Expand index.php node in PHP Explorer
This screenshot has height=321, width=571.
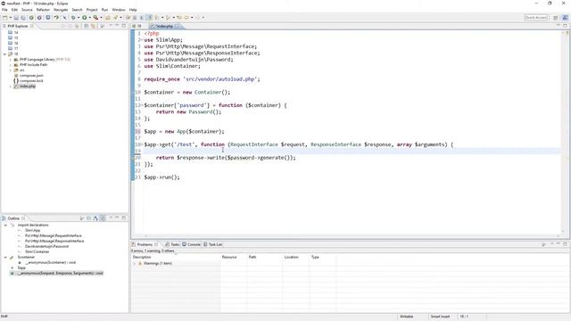click(x=10, y=86)
